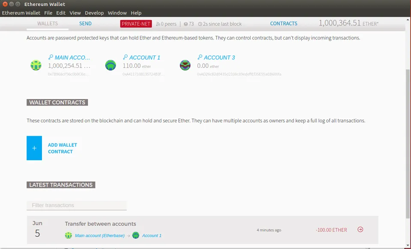Screen dimensions: 411x249
Task: Click the peers signal icon
Action: (x=158, y=24)
